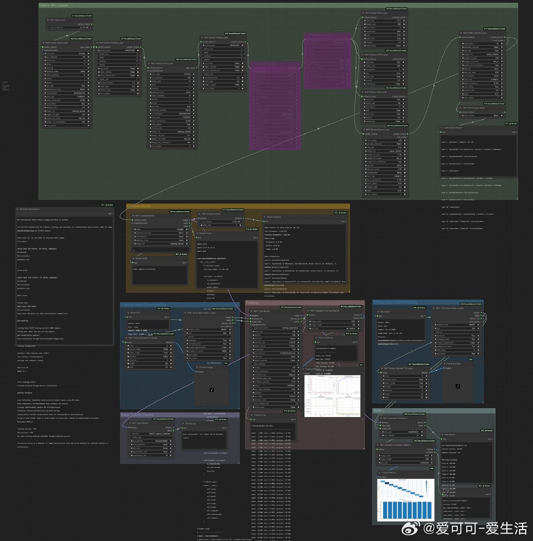This screenshot has width=533, height=541.
Task: Click the Layer Stack Report text area
Action: [478, 155]
